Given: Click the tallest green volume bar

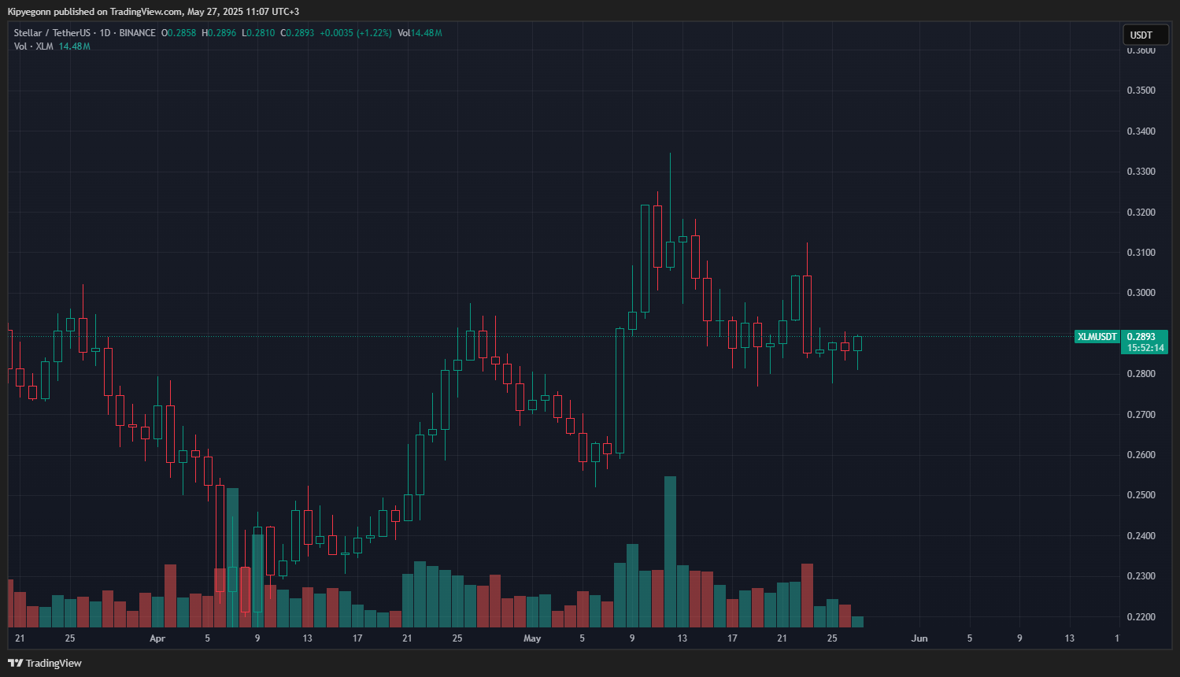Looking at the screenshot, I should [x=670, y=551].
